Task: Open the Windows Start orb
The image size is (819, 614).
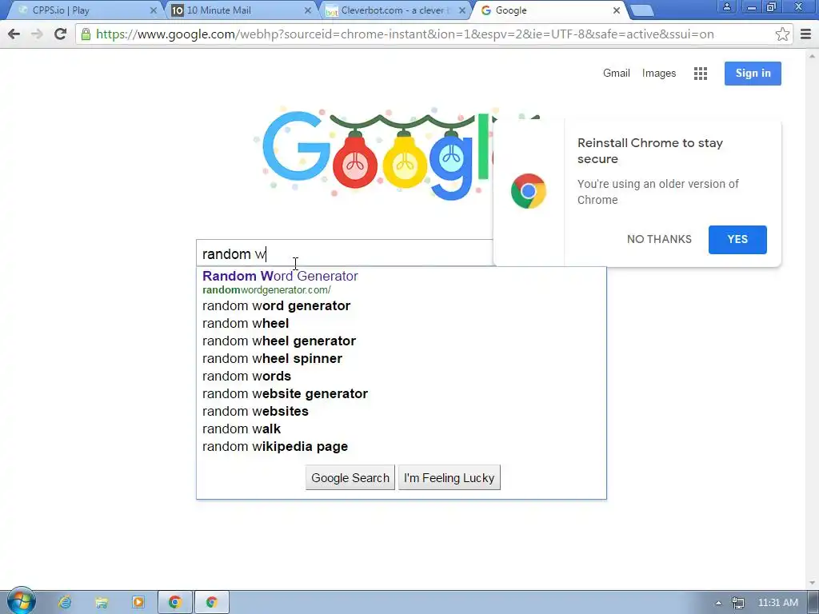Action: 22,601
